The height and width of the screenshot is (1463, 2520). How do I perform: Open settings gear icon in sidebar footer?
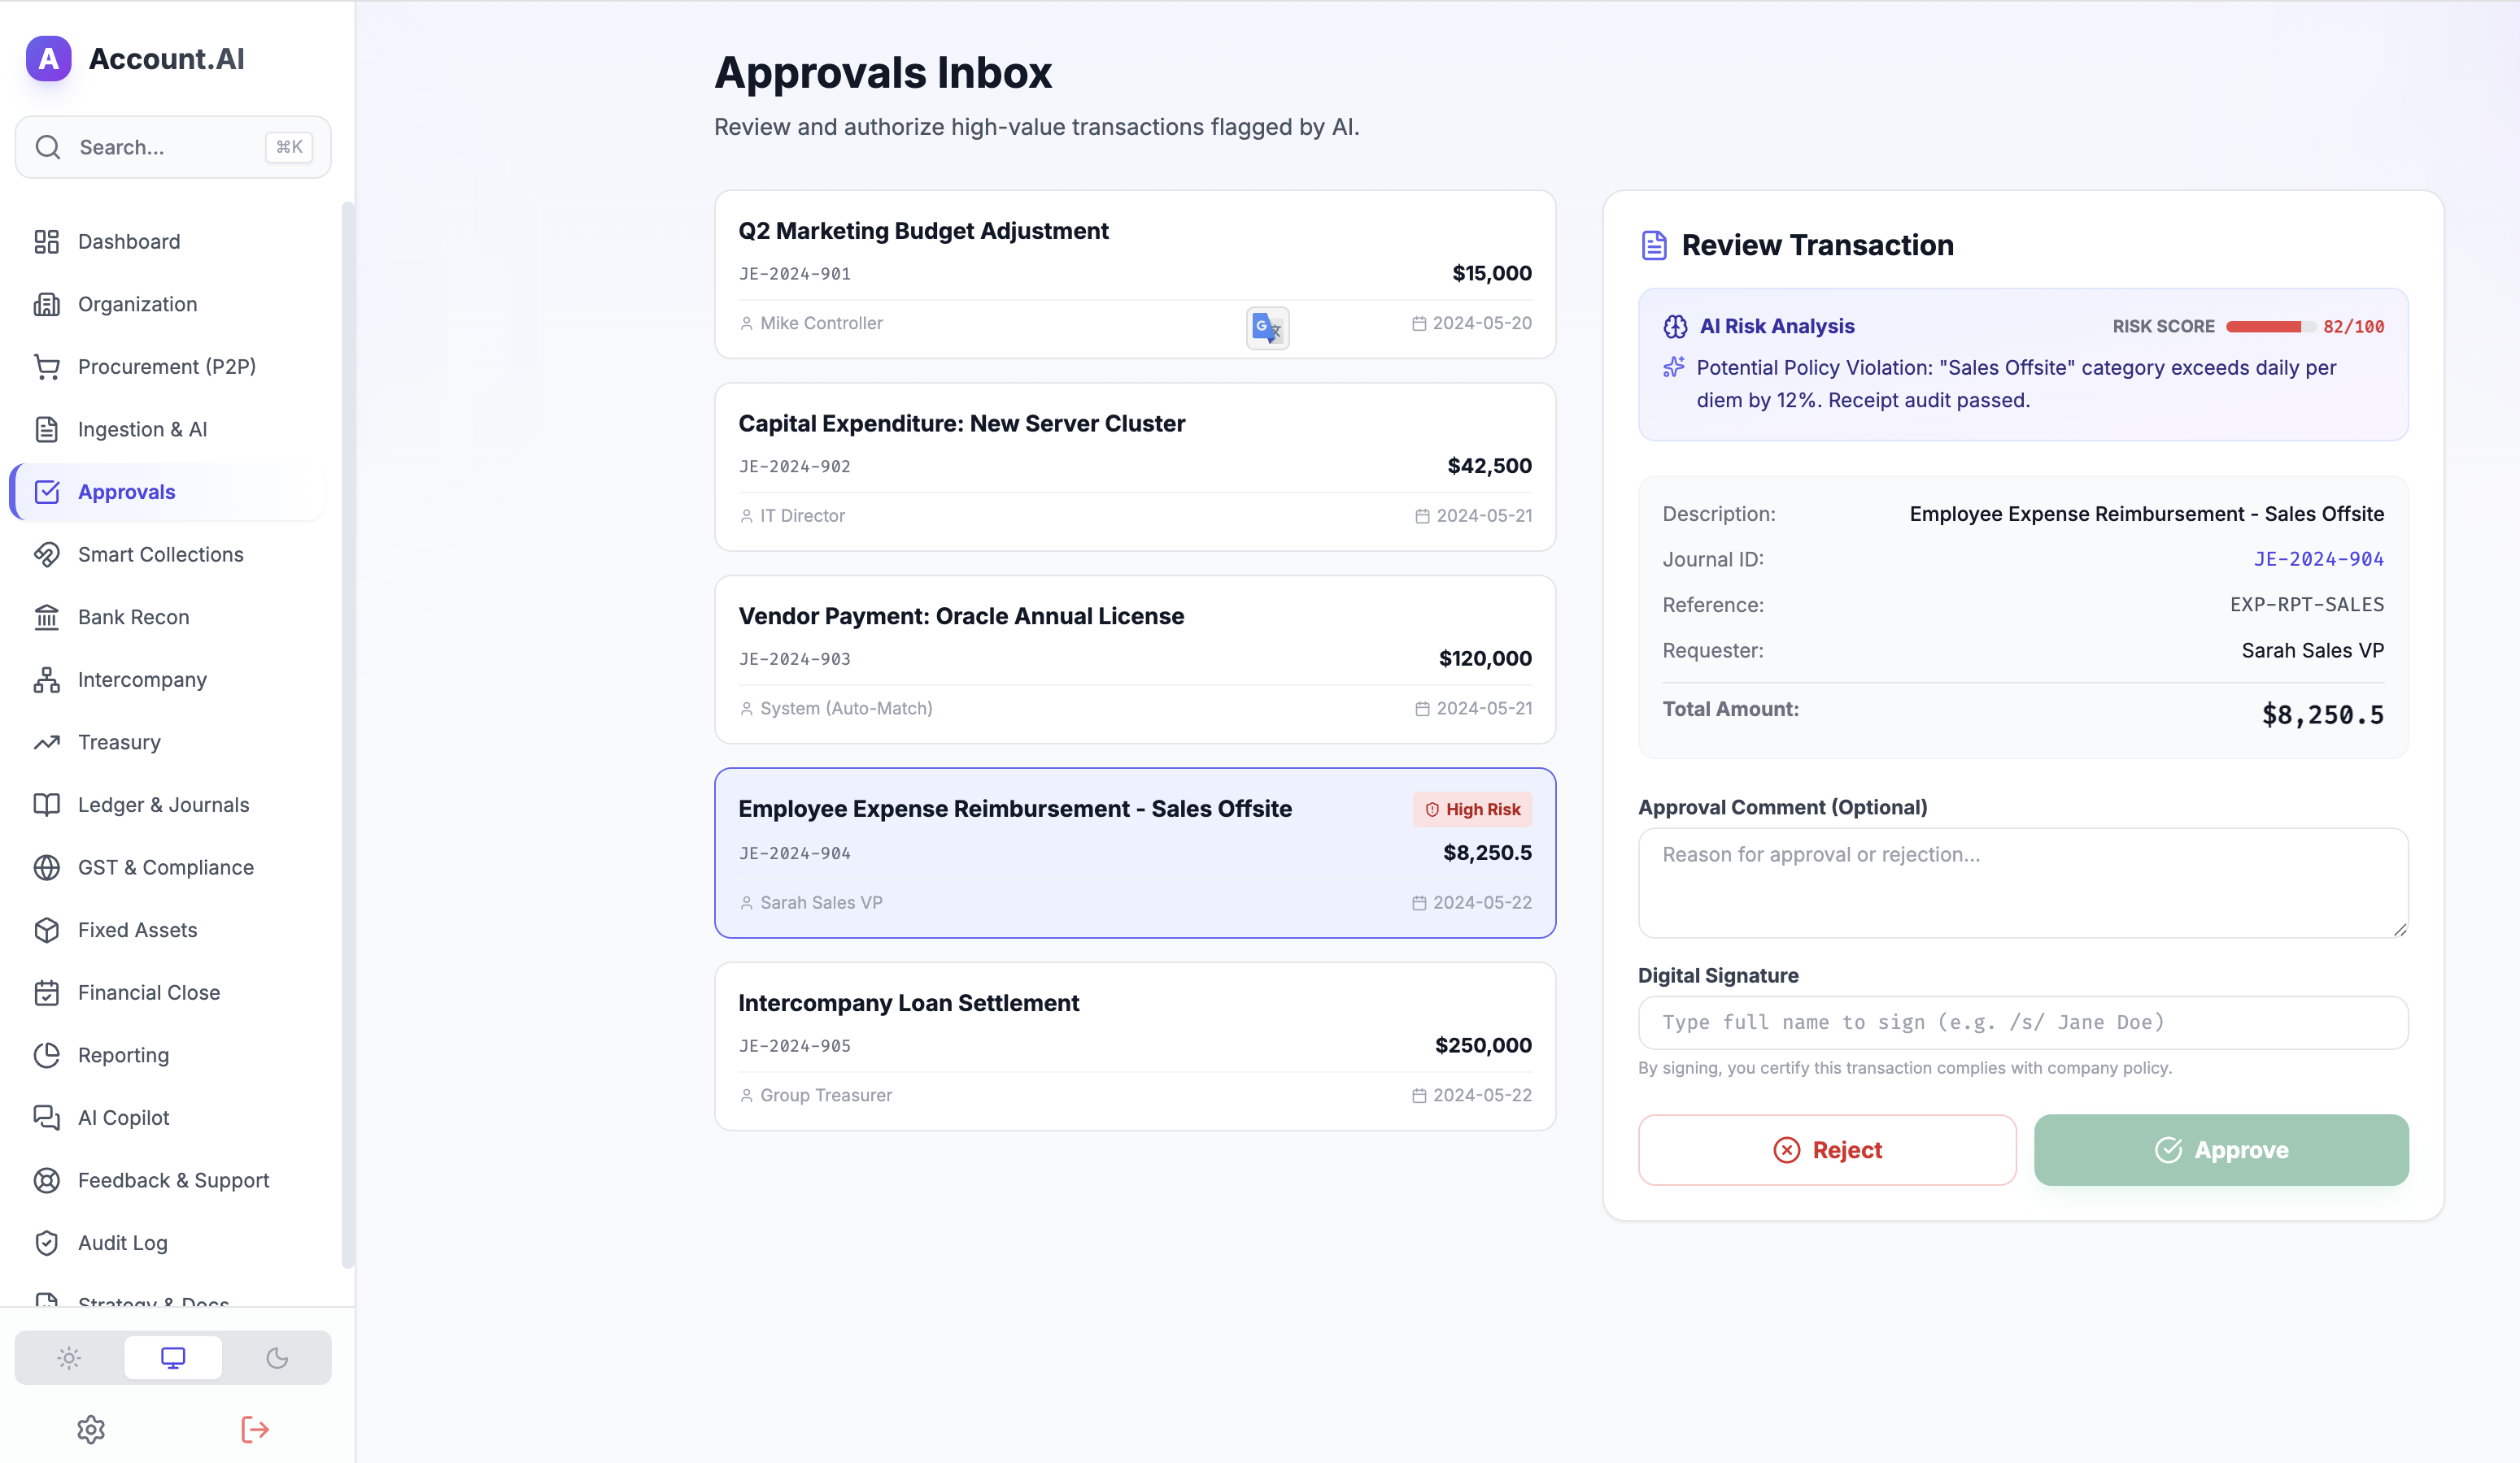coord(91,1429)
